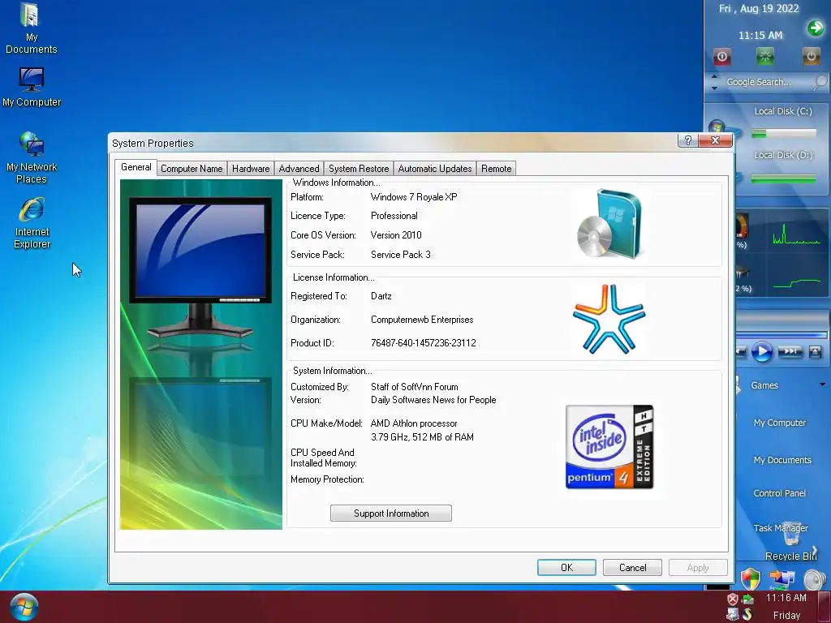
Task: Switch to the System Restore tab
Action: tap(359, 169)
